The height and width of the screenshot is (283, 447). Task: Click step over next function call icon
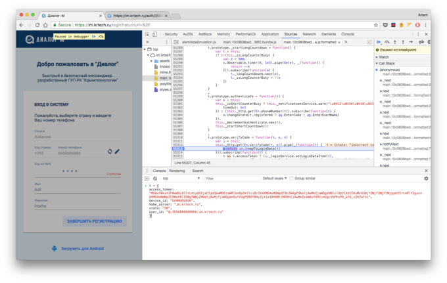pyautogui.click(x=387, y=42)
